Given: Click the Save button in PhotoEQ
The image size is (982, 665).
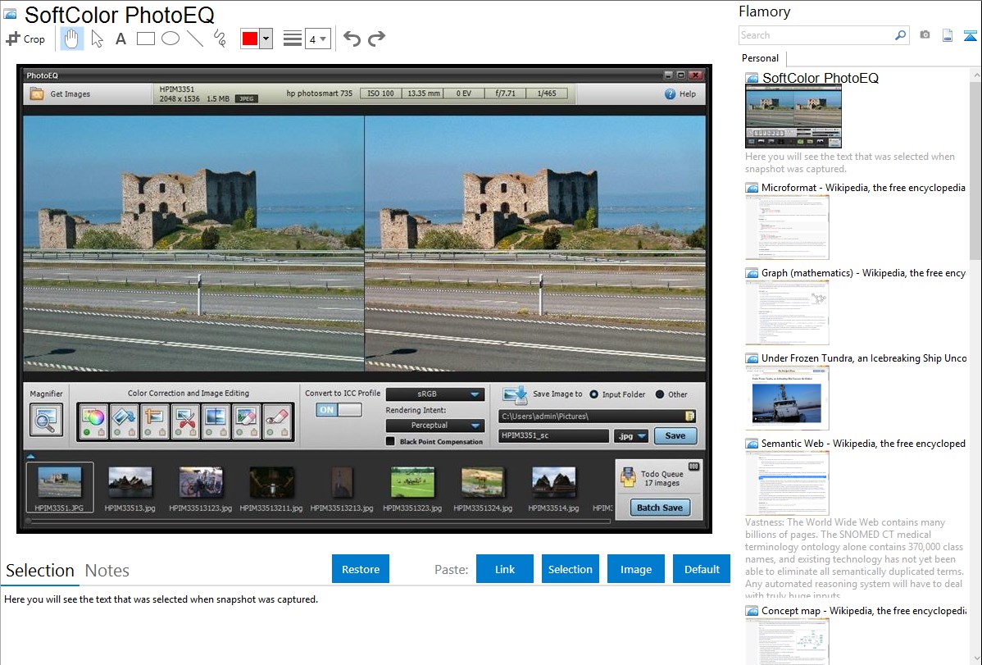Looking at the screenshot, I should [x=675, y=435].
